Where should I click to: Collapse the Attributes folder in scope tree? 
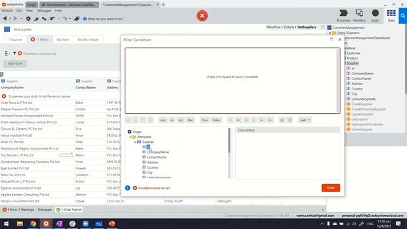point(130,137)
